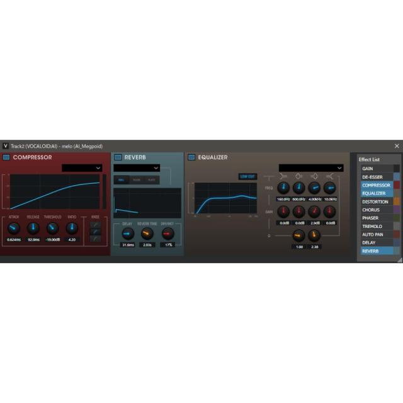Select the top Knee curve option
This screenshot has width=403, height=403.
pyautogui.click(x=95, y=225)
